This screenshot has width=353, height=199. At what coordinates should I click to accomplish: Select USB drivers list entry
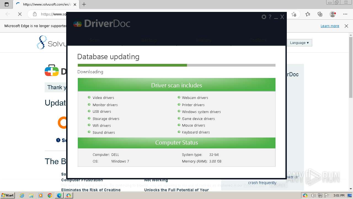point(102,111)
